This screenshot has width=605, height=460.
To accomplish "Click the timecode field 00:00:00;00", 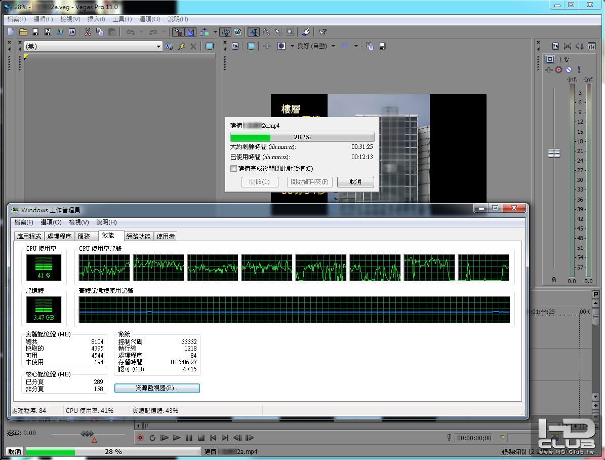I will click(474, 438).
